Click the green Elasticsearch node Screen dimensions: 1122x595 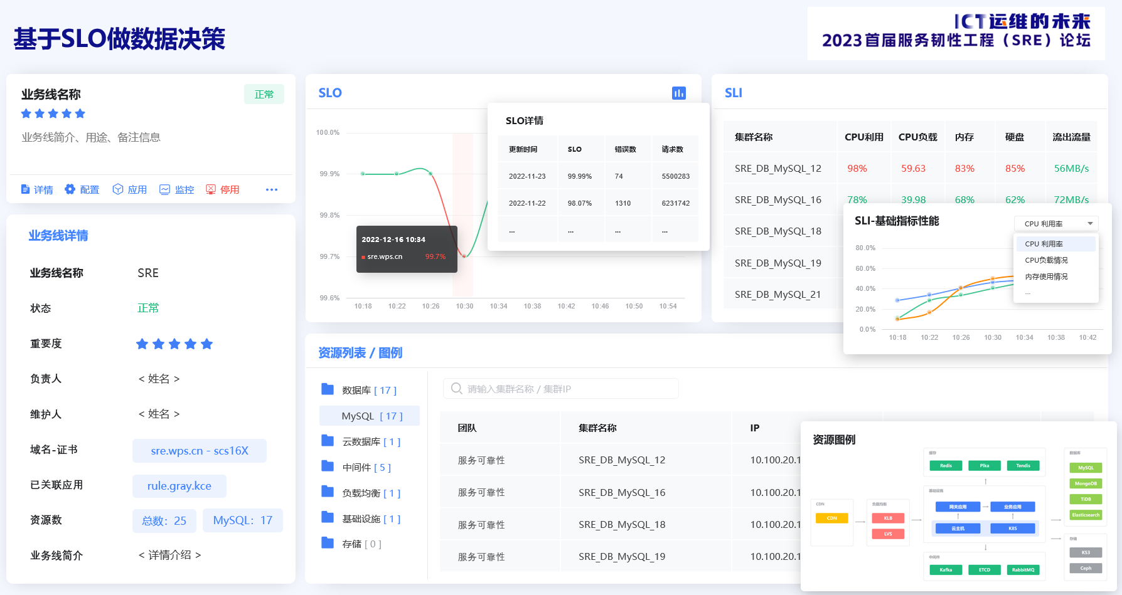(x=1086, y=515)
